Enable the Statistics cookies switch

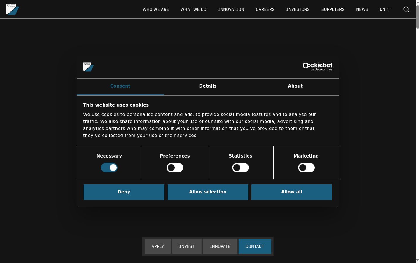point(240,168)
